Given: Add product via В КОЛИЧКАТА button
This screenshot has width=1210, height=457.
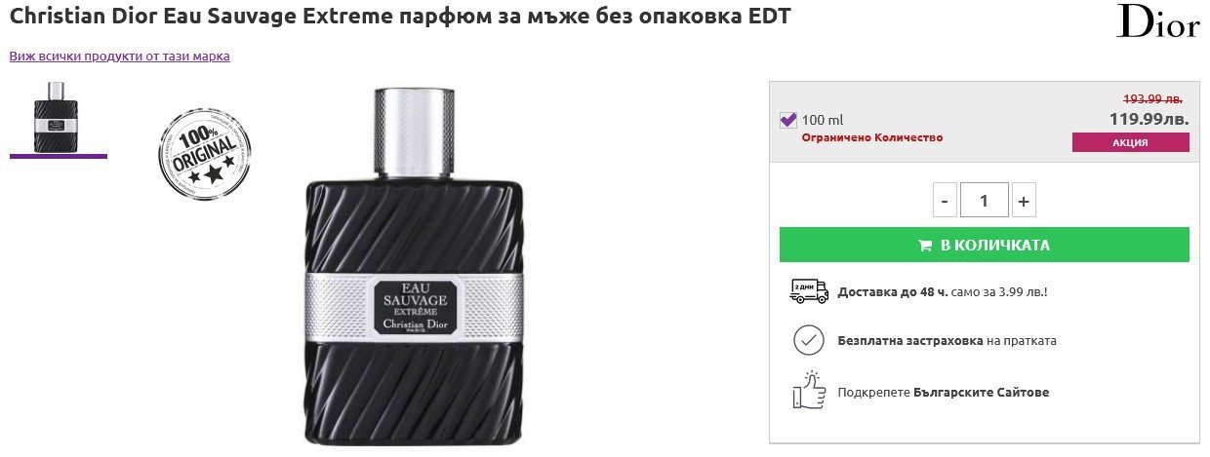Looking at the screenshot, I should pyautogui.click(x=985, y=245).
